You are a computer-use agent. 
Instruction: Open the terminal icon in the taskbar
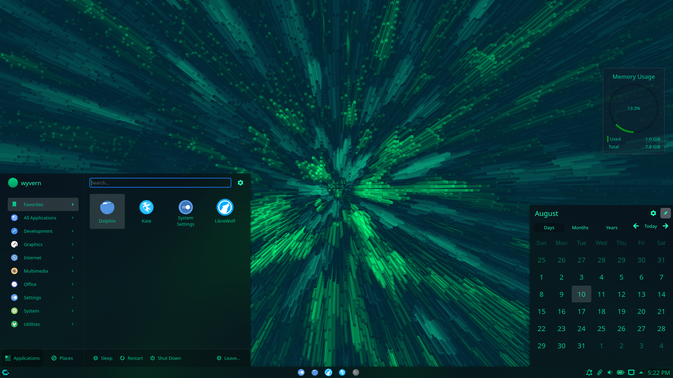pos(355,372)
